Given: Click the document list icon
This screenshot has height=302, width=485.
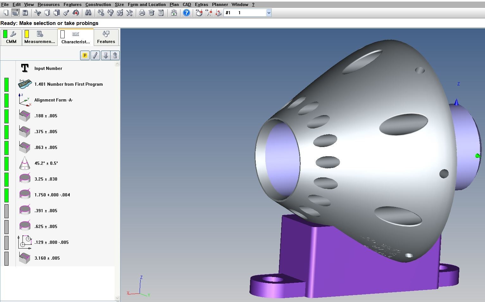Looking at the screenshot, I should 161,13.
